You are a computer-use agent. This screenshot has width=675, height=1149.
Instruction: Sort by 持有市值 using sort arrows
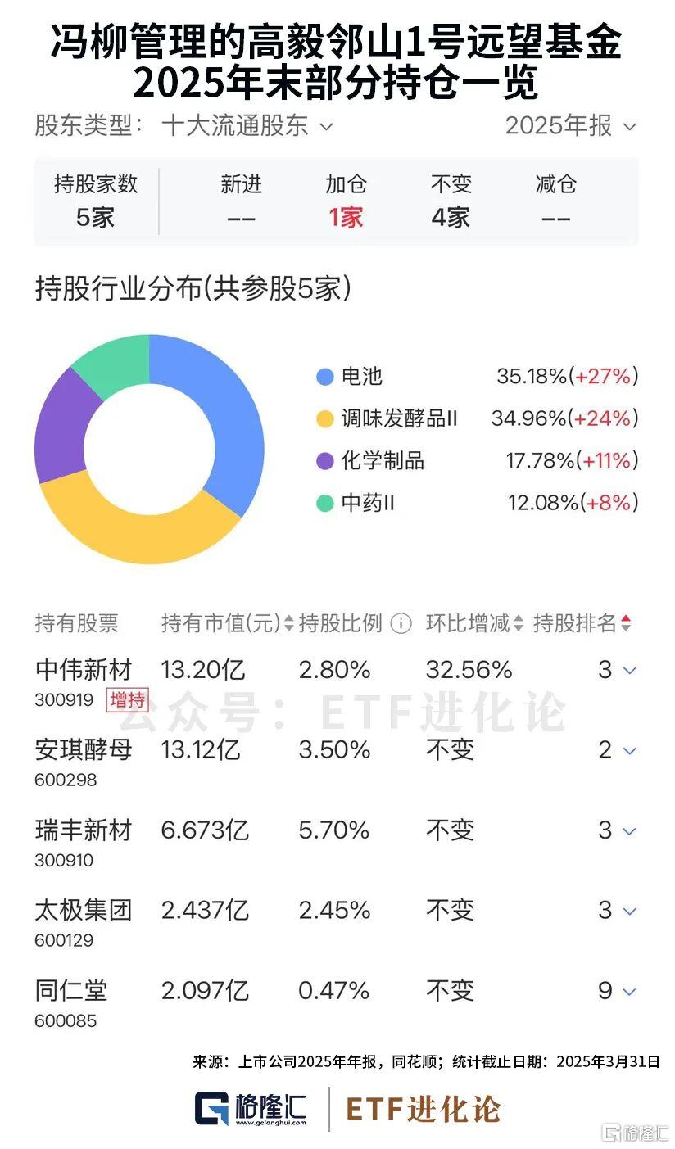[288, 624]
